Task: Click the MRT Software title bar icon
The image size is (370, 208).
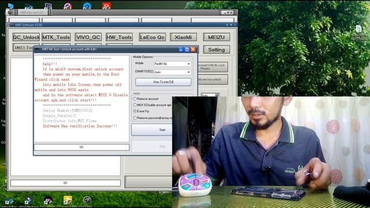Action: click(x=10, y=25)
